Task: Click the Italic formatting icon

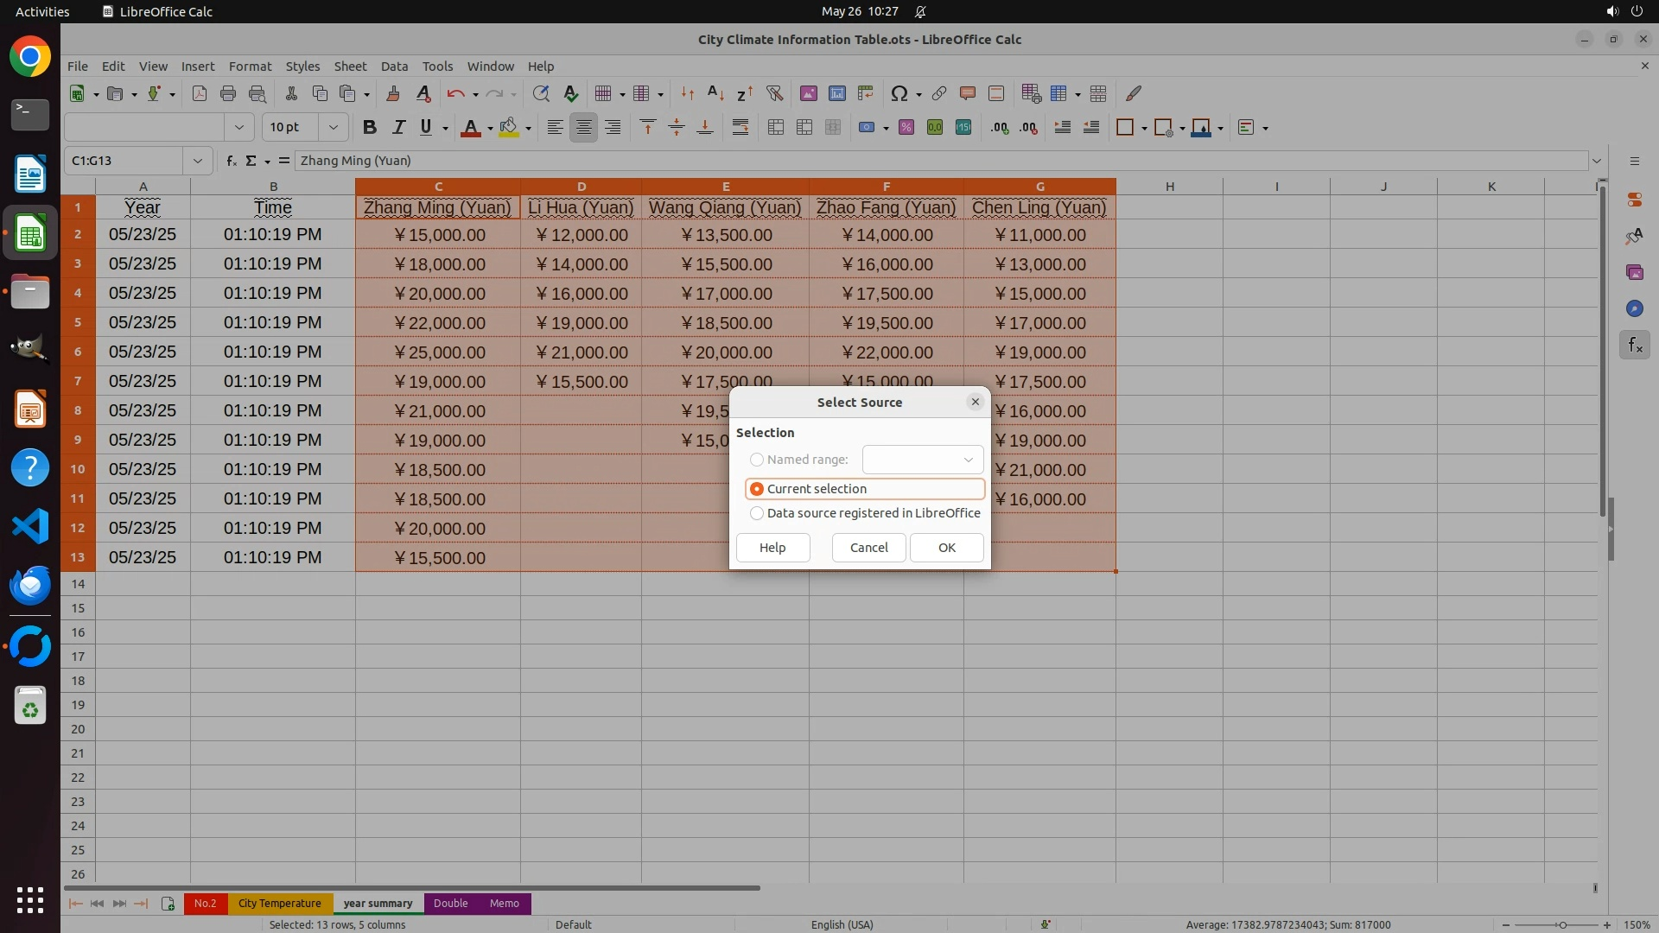Action: pyautogui.click(x=398, y=128)
